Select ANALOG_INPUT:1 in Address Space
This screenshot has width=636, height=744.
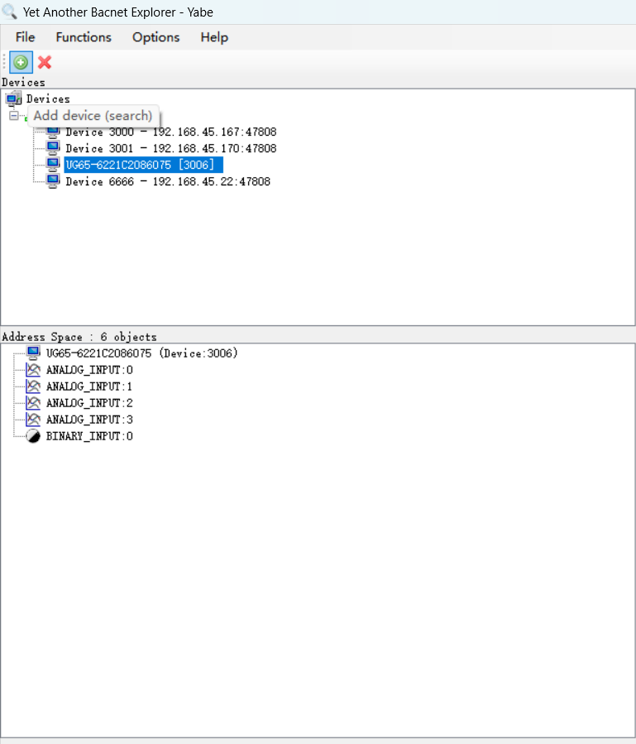point(89,386)
